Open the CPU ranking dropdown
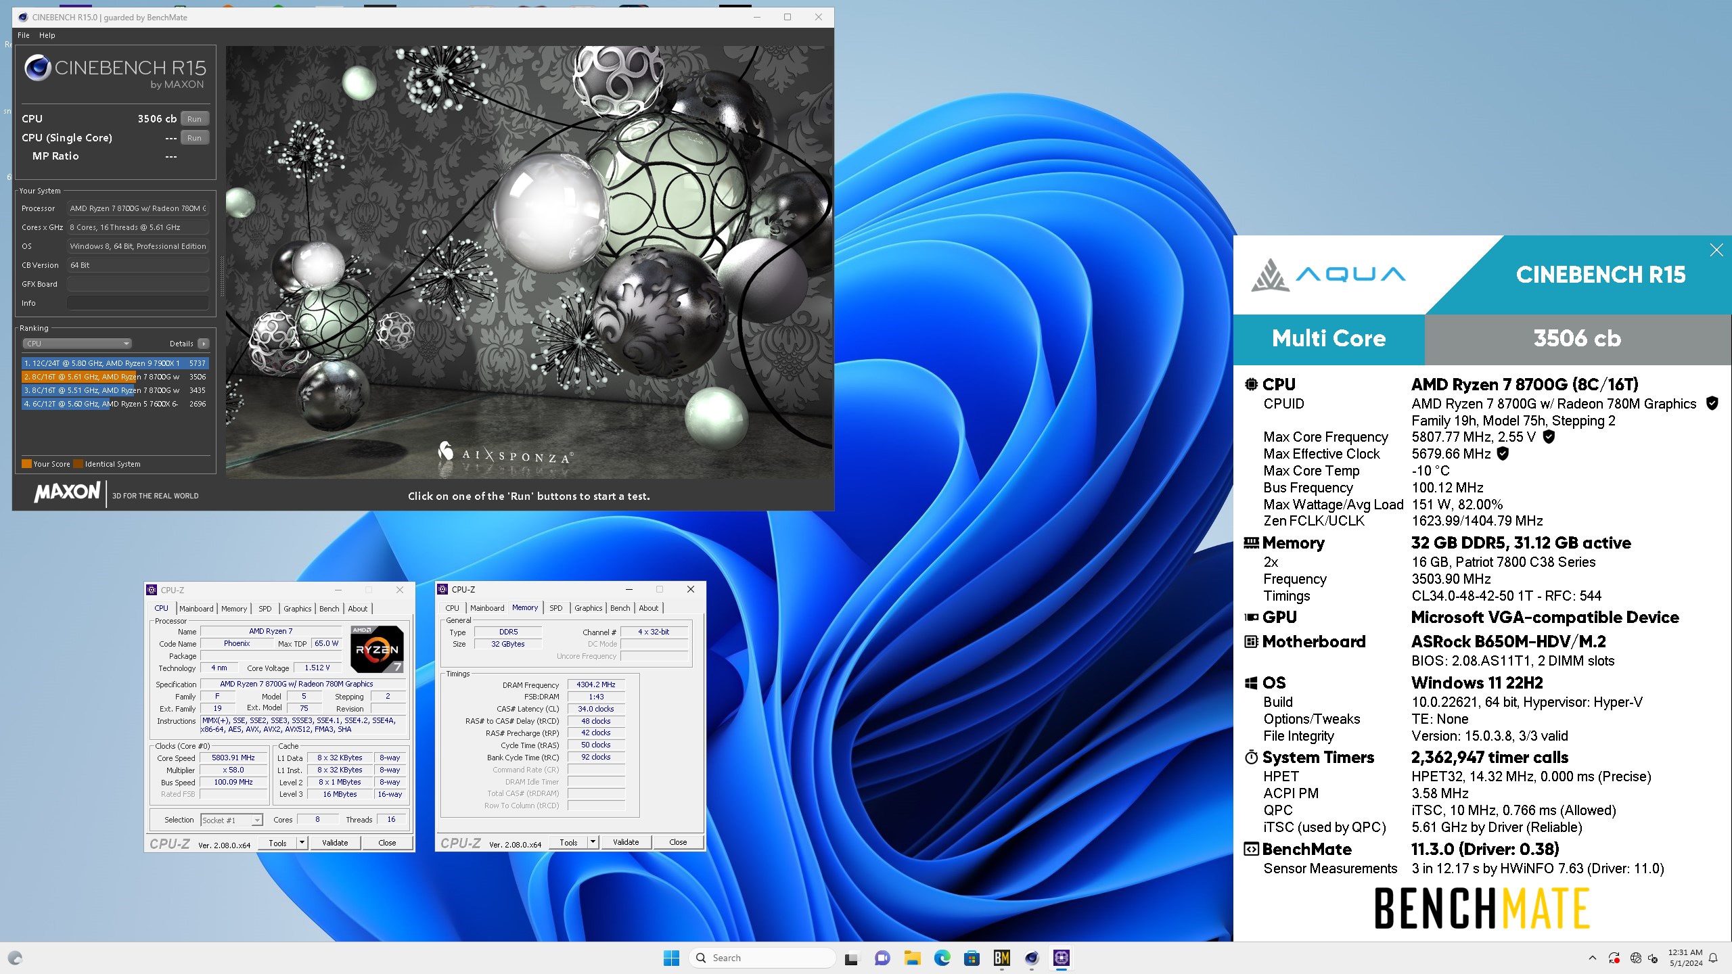 click(x=77, y=344)
